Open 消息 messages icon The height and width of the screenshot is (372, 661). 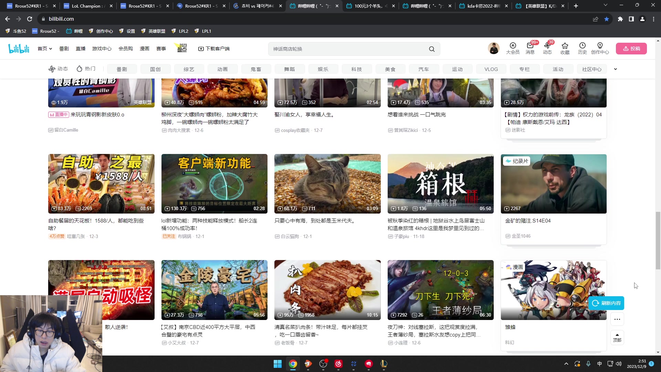[530, 48]
